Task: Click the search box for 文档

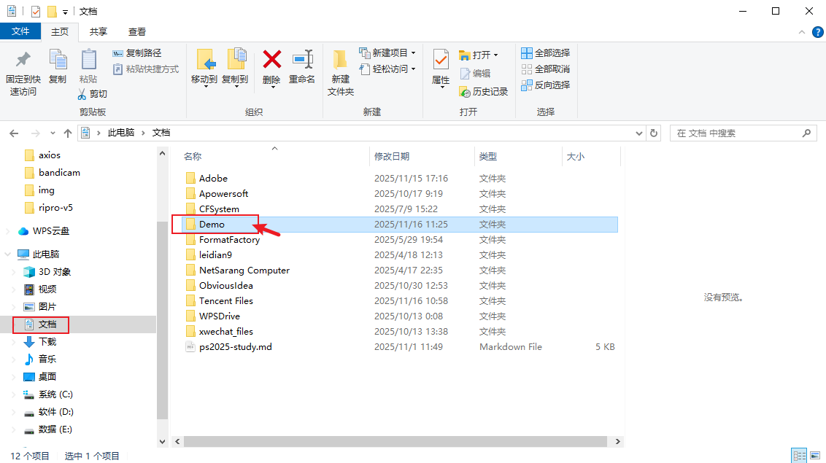Action: point(737,133)
